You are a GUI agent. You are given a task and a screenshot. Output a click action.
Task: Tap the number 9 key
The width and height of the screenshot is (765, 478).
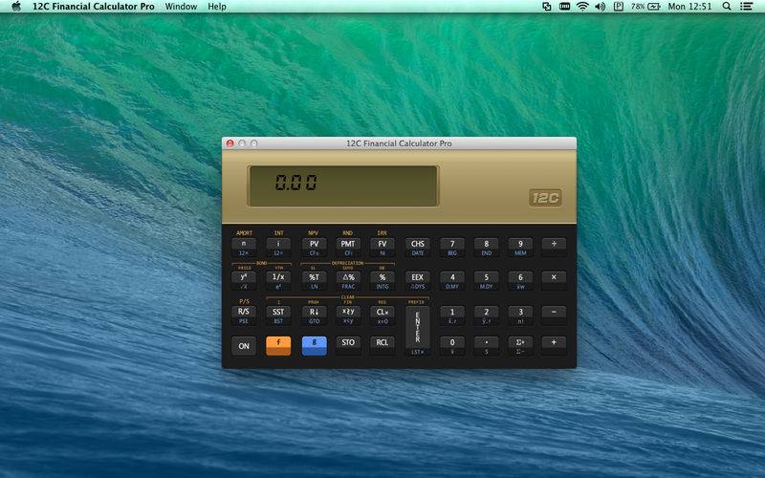[x=520, y=248]
